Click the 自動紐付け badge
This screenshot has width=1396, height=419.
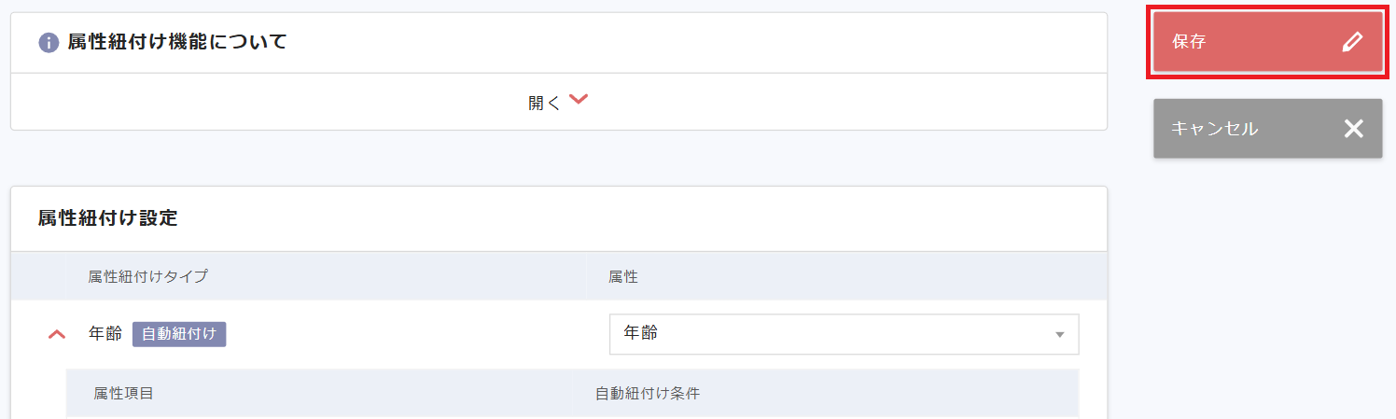coord(179,334)
